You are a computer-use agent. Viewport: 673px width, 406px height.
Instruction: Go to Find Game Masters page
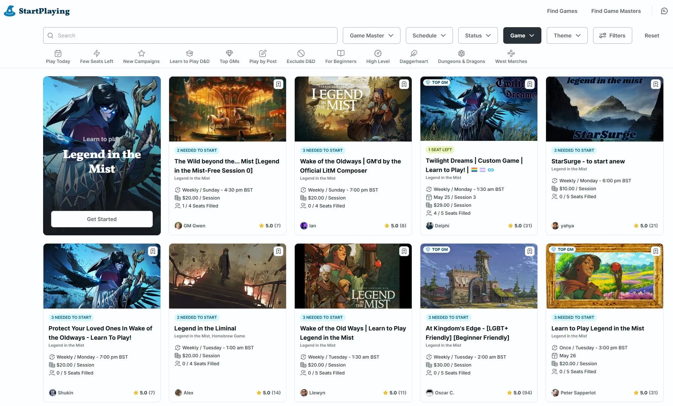pos(616,11)
